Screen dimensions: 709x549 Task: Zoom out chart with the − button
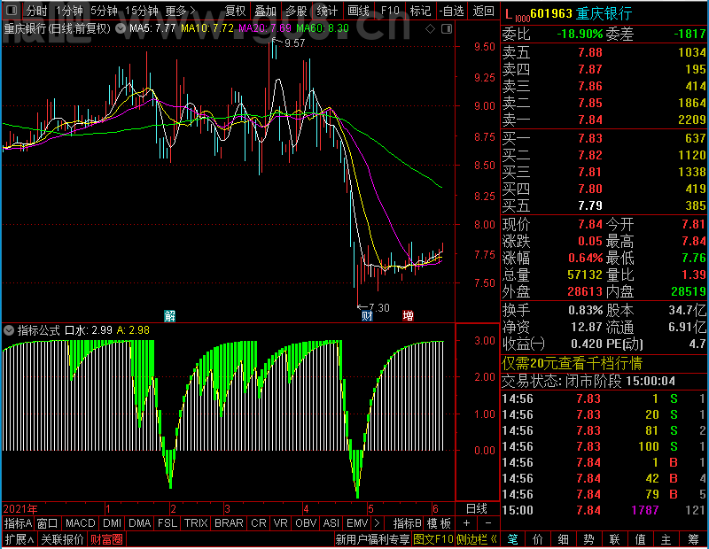tap(488, 523)
